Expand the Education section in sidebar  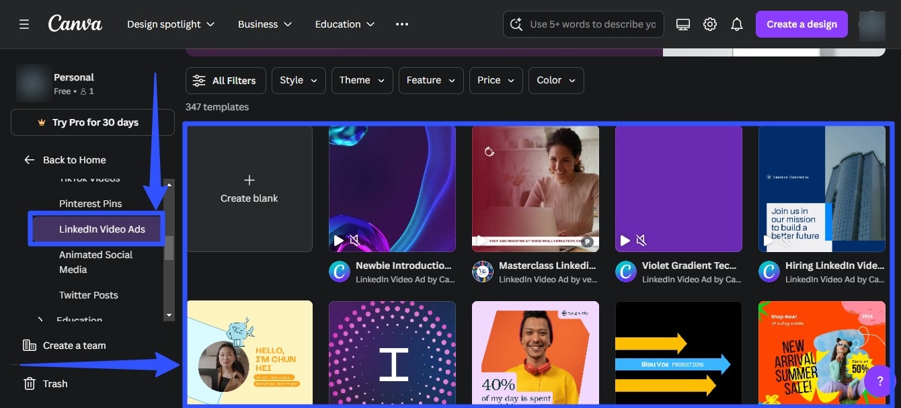pos(40,320)
